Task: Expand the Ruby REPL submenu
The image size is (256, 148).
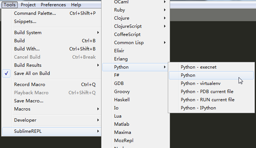Action: coord(136,10)
